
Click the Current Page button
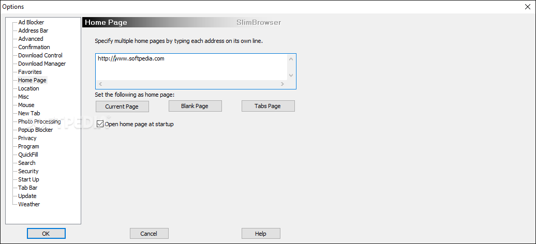122,106
